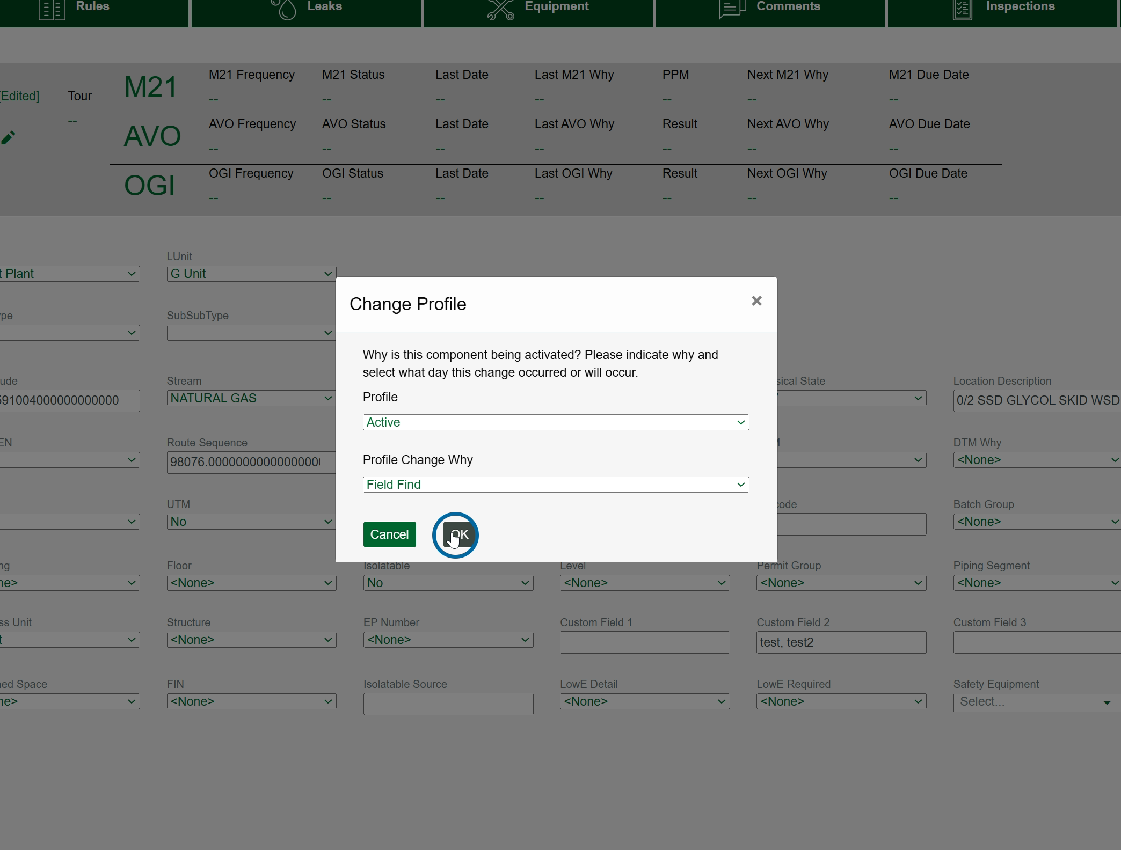Open the Equipment tab
The height and width of the screenshot is (850, 1121).
(538, 13)
